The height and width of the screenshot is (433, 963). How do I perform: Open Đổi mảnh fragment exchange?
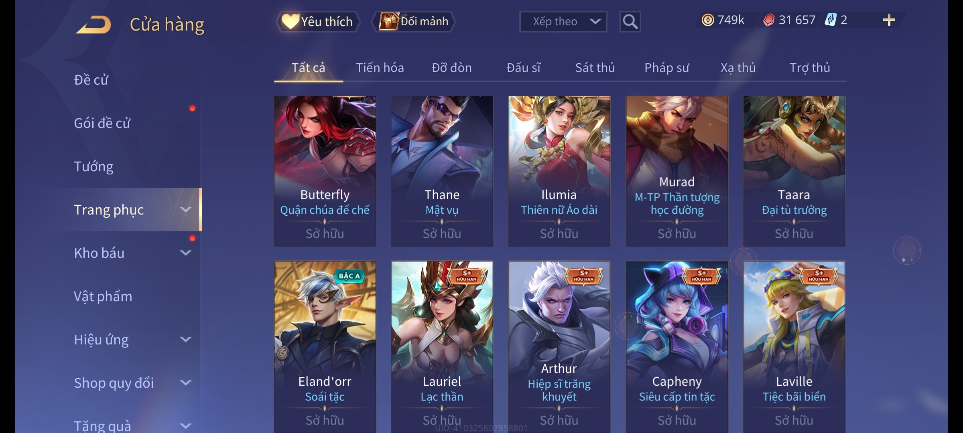[414, 22]
